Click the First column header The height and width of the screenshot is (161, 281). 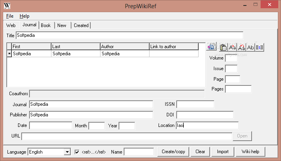pyautogui.click(x=31, y=47)
